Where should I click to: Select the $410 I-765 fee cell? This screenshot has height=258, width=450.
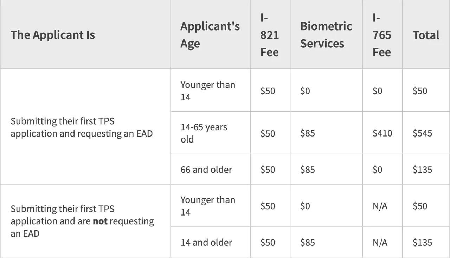[382, 133]
